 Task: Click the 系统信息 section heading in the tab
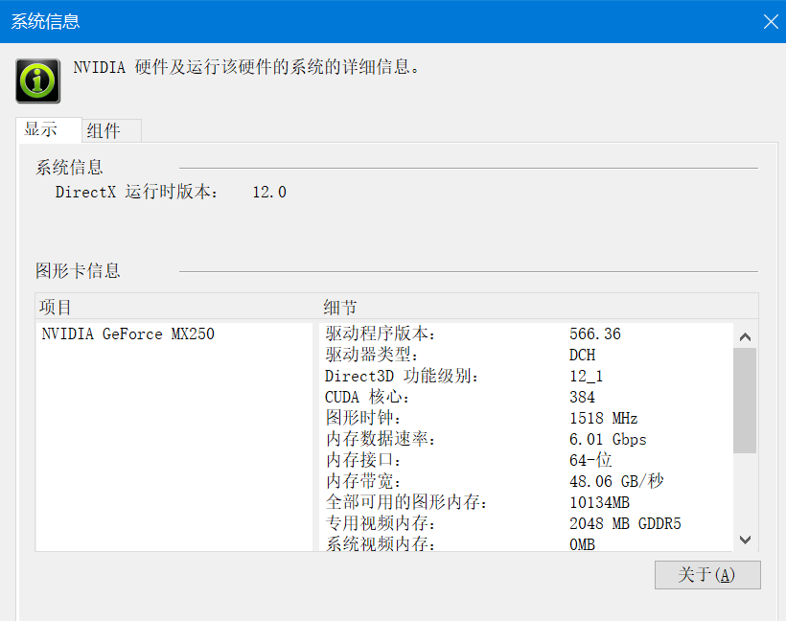[x=69, y=168]
